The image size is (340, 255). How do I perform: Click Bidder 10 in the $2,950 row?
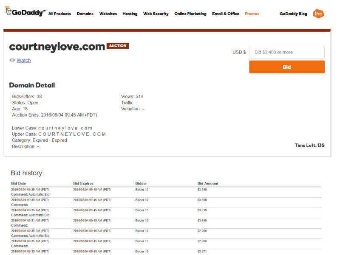tap(142, 231)
